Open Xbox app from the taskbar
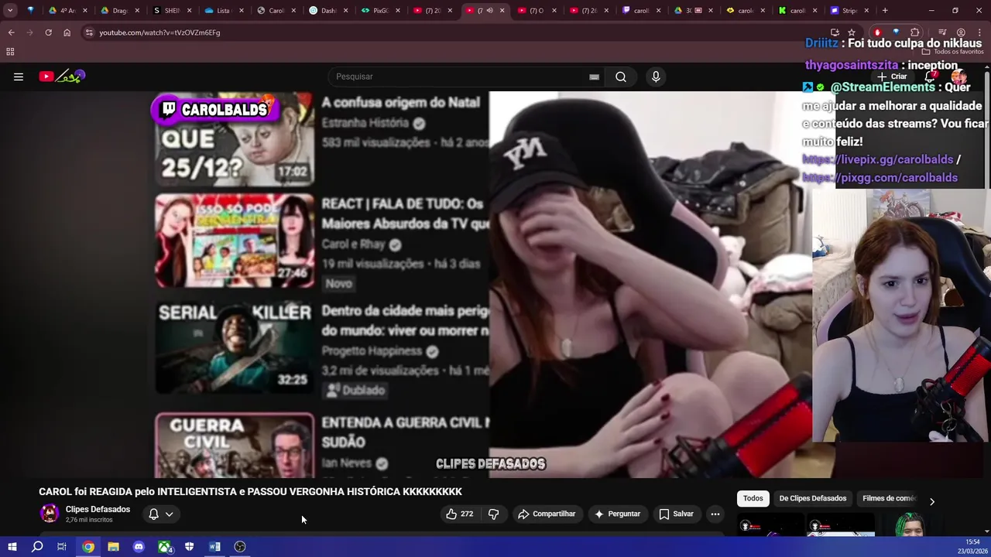The image size is (991, 557). point(164,547)
